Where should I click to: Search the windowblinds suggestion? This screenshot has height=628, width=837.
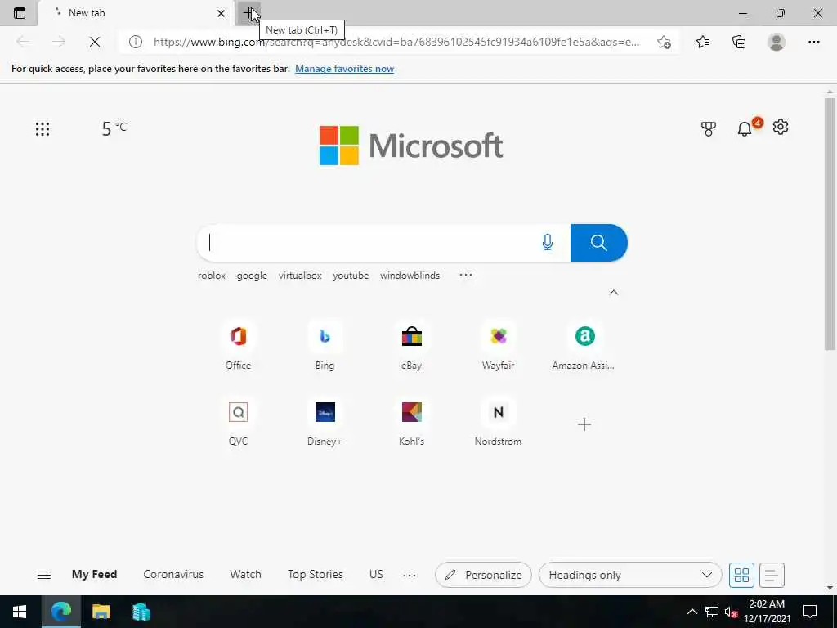410,276
